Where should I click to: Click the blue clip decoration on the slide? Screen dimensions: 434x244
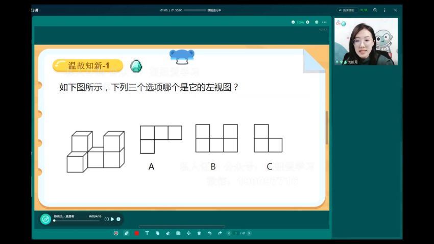tap(182, 57)
